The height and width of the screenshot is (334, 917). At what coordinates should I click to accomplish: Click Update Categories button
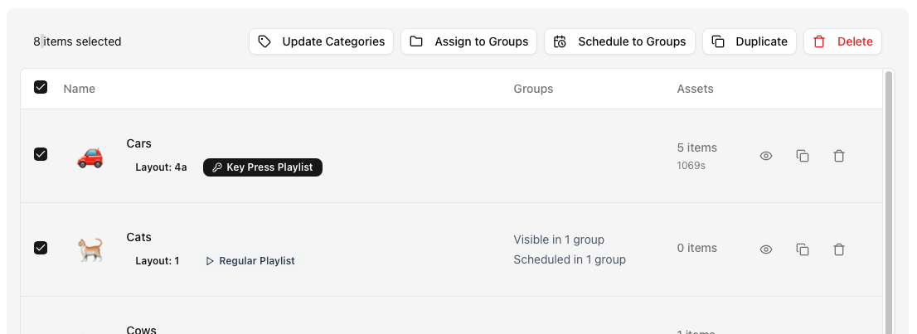321,41
